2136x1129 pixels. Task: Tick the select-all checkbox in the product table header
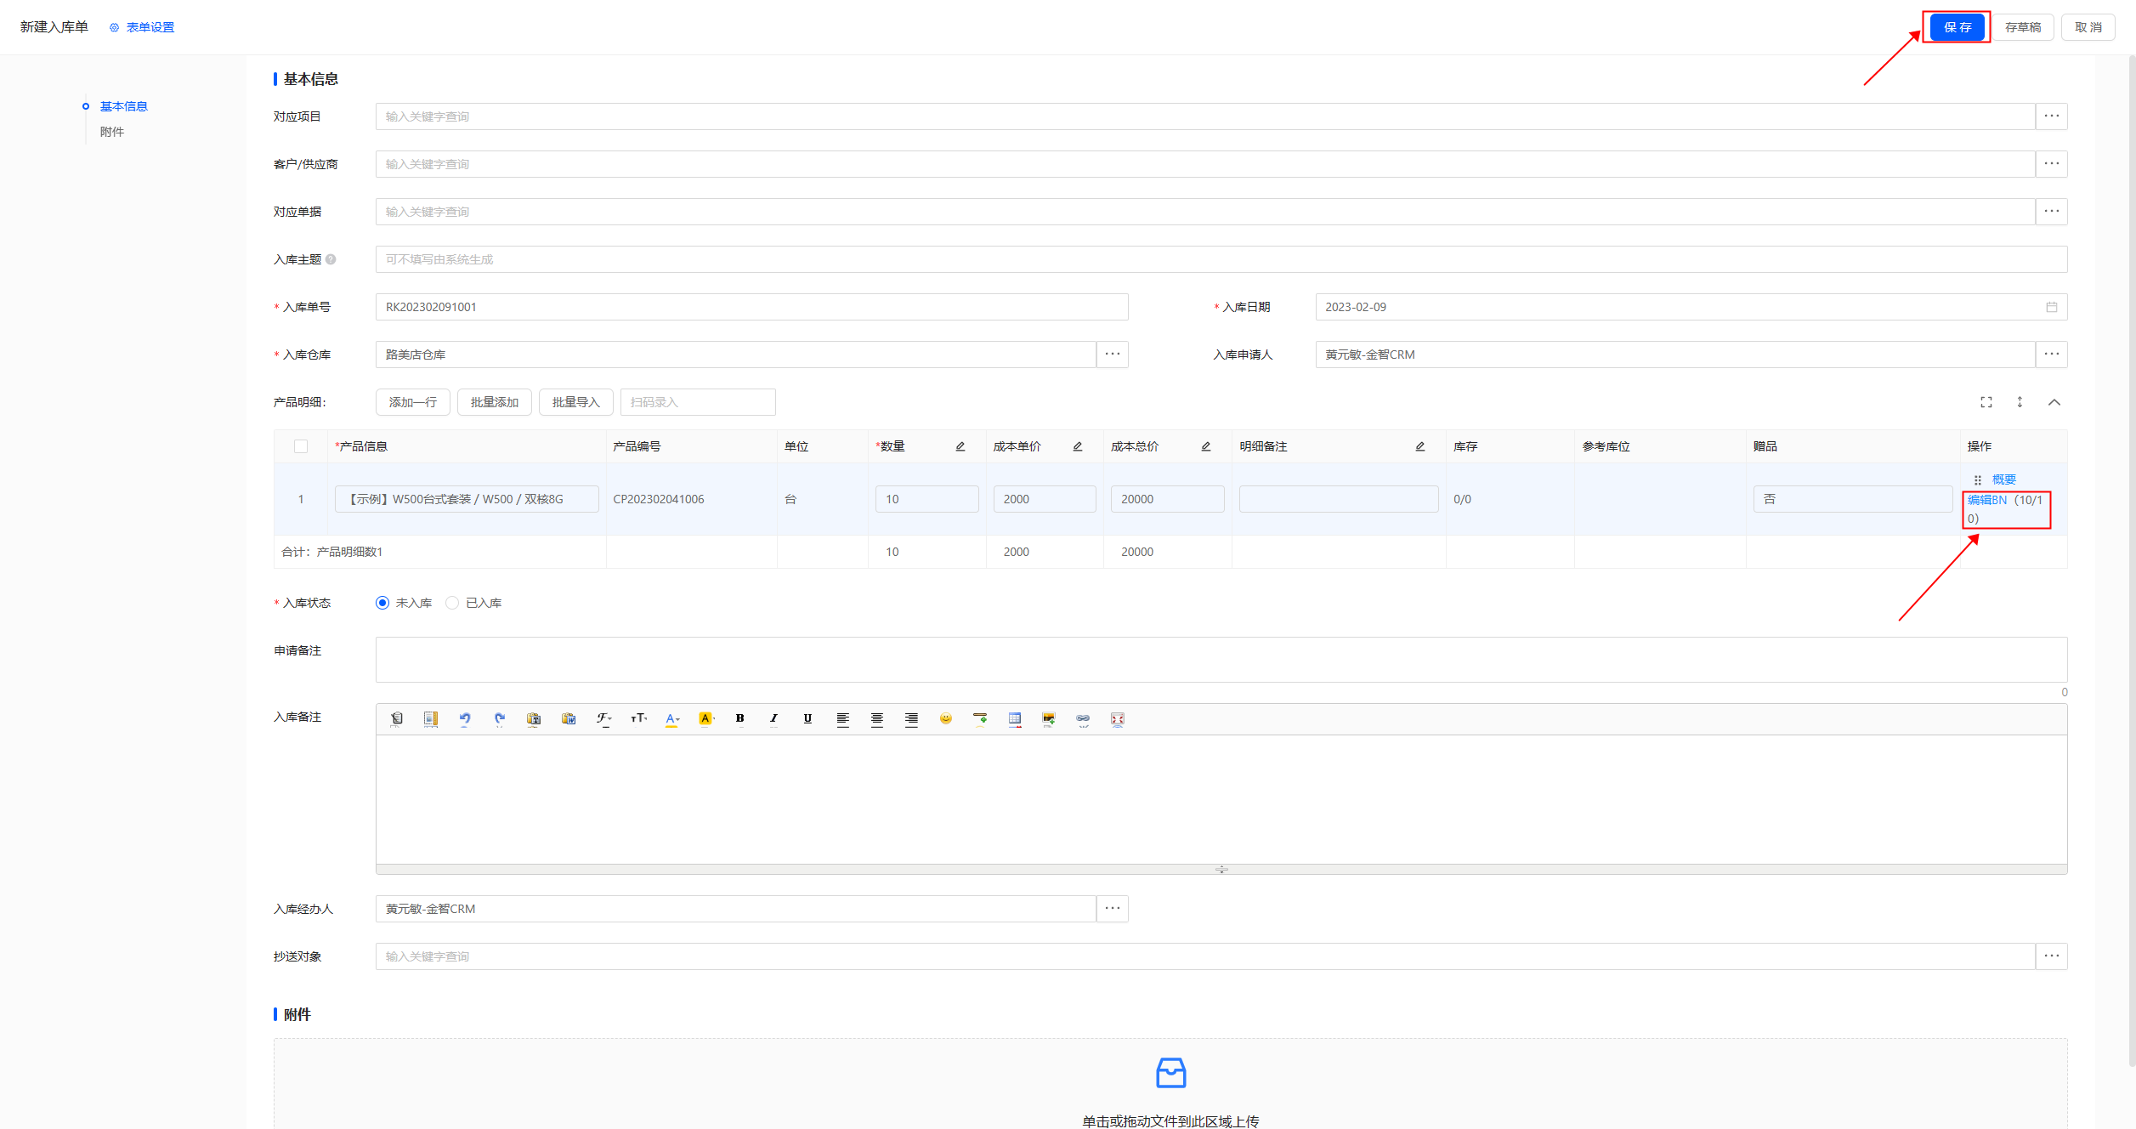[x=301, y=446]
